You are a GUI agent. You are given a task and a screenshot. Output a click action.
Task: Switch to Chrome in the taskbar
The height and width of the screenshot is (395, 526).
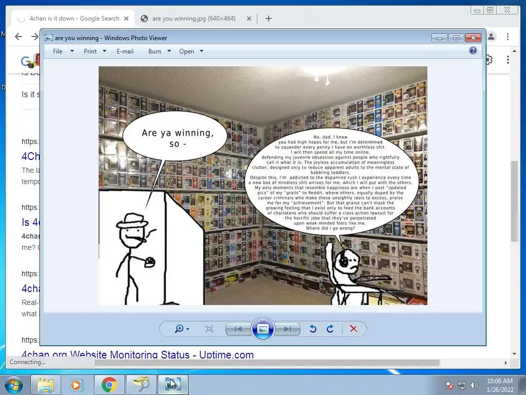(109, 385)
